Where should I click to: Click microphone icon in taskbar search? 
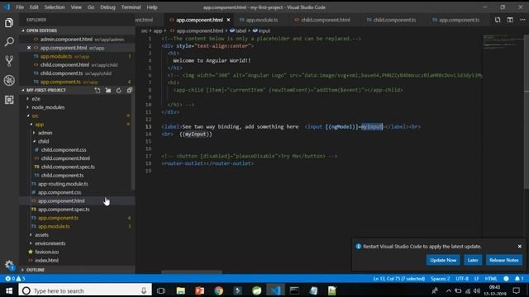tap(144, 290)
